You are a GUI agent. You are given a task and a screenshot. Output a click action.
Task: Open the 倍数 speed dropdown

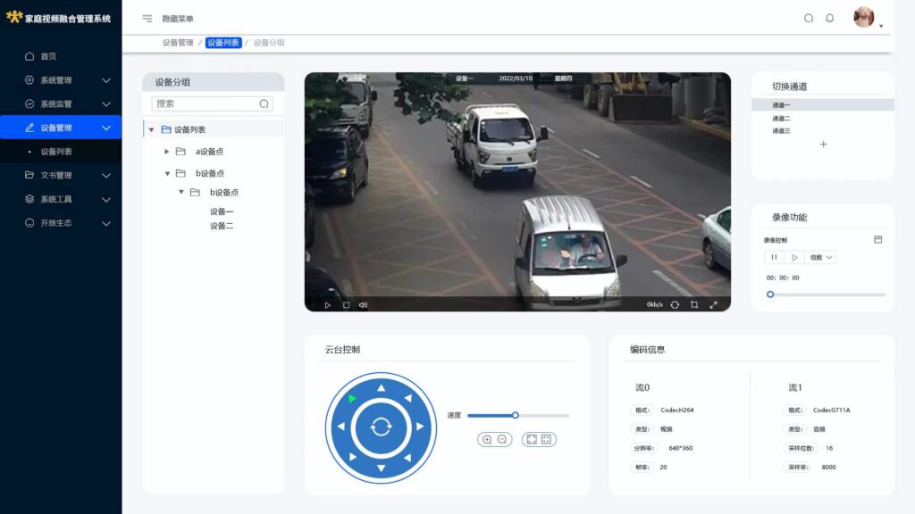tap(821, 257)
